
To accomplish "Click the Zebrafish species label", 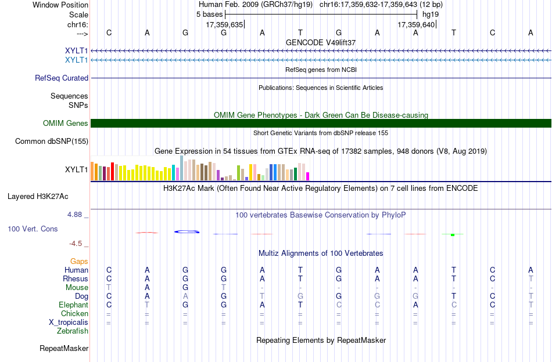I will (73, 331).
